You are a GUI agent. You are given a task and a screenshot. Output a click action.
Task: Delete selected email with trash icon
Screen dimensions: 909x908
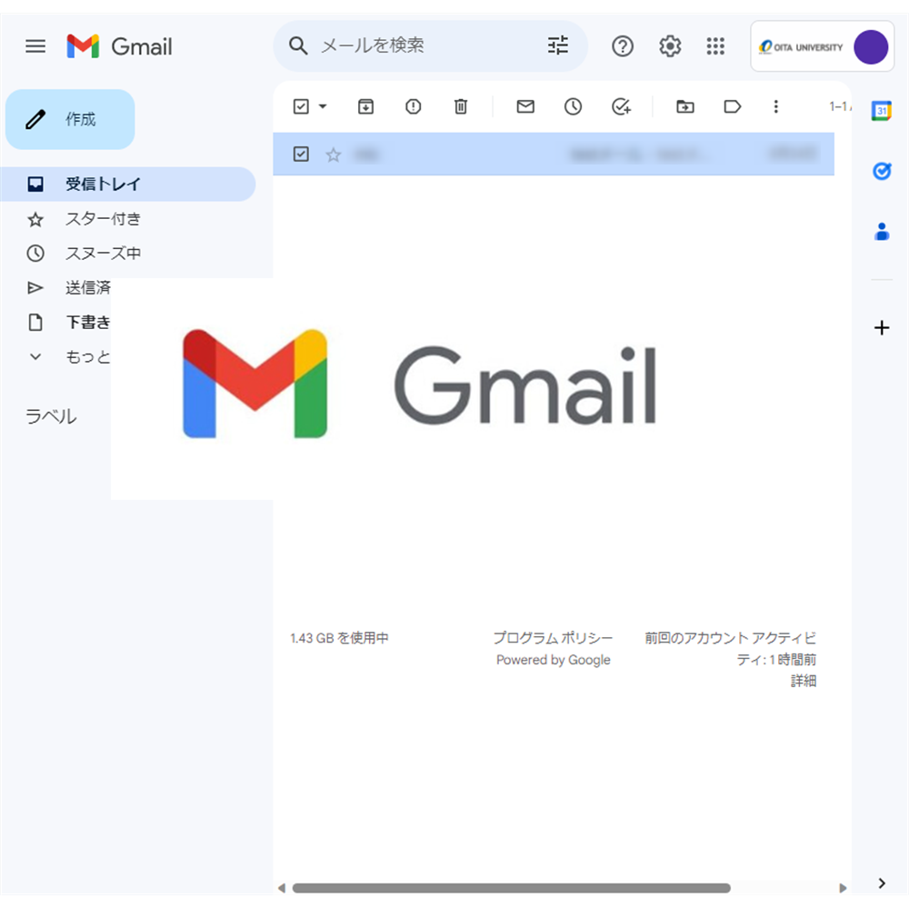[460, 106]
